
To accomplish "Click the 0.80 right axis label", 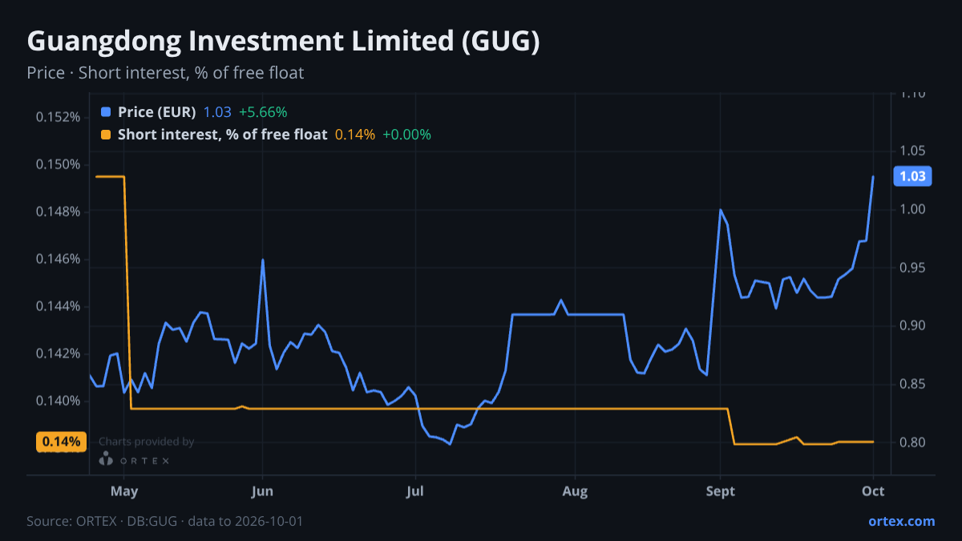I will tap(912, 442).
